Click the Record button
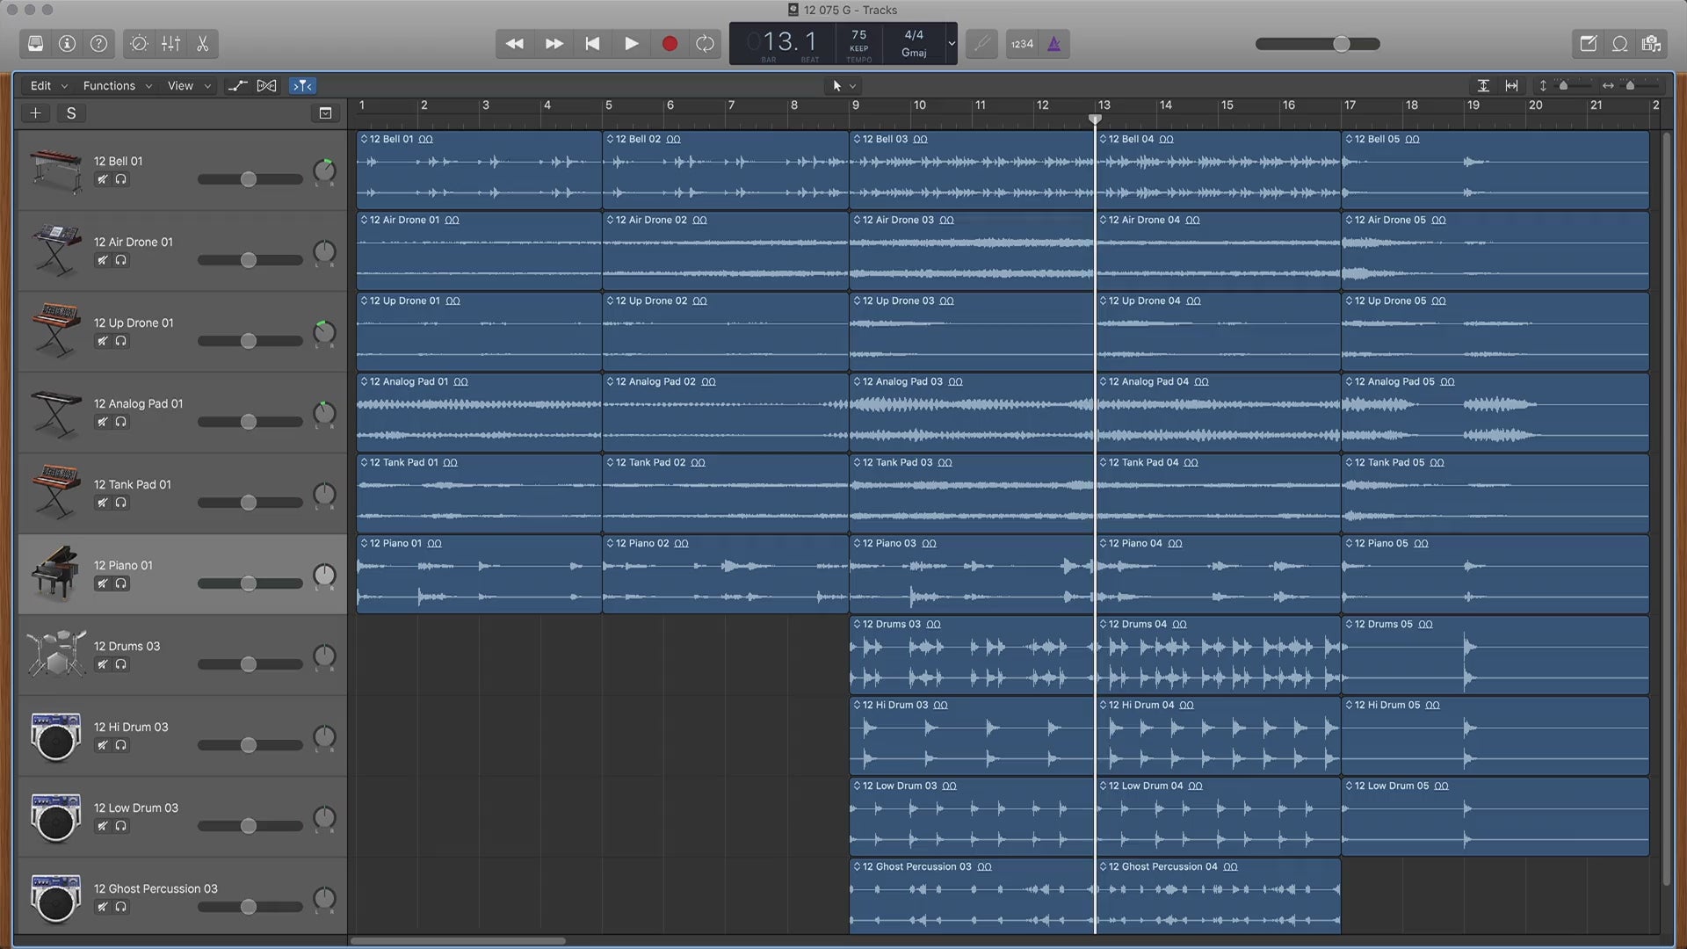The width and height of the screenshot is (1687, 949). coord(670,43)
